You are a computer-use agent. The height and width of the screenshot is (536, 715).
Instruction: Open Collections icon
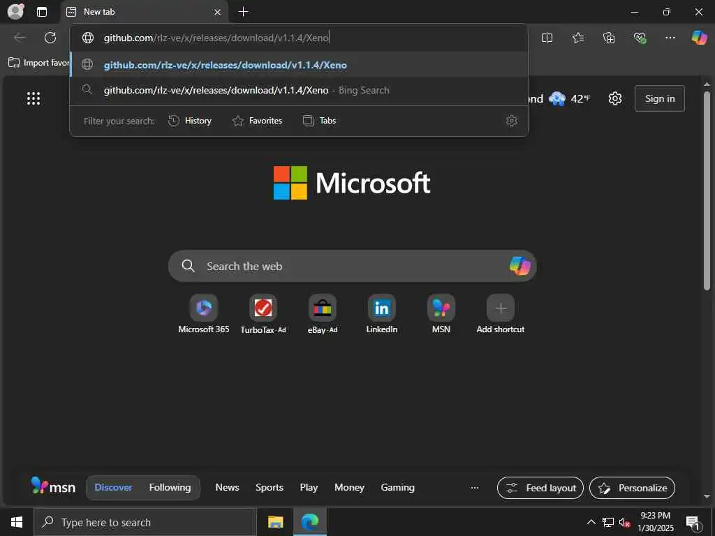609,38
